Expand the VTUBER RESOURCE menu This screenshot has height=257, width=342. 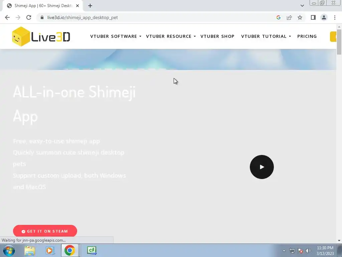[x=171, y=36]
